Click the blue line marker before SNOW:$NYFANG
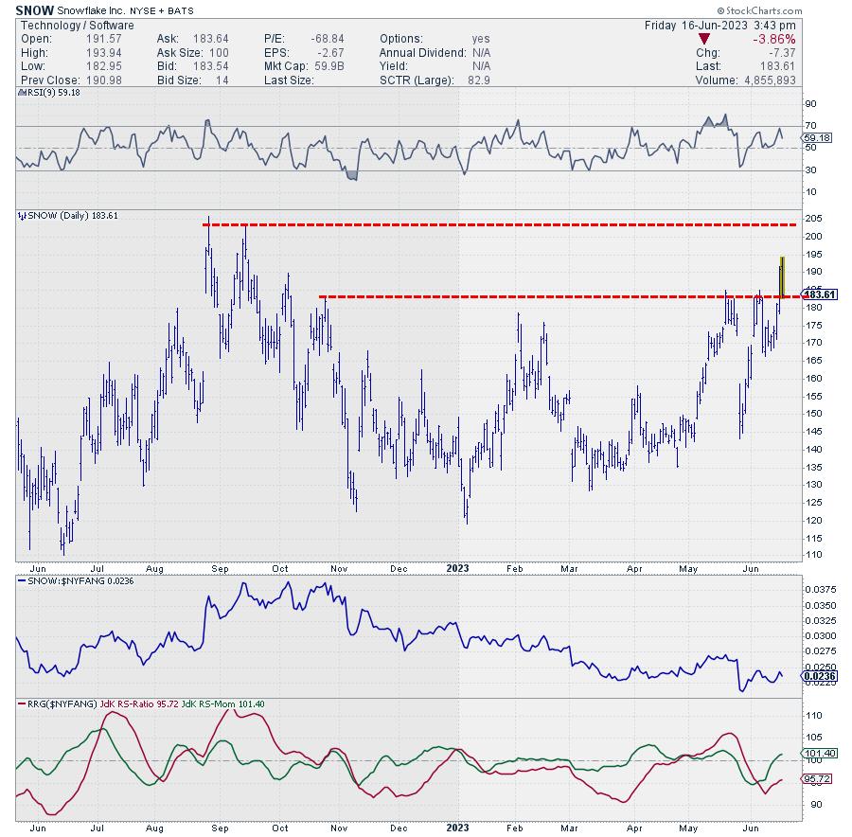Screen dimensions: 852x837 (x=23, y=580)
